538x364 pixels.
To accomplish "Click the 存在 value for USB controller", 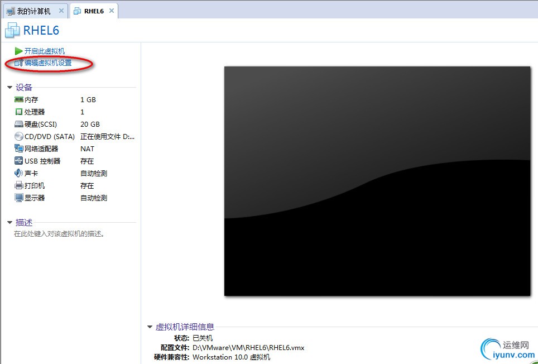I will [x=87, y=161].
